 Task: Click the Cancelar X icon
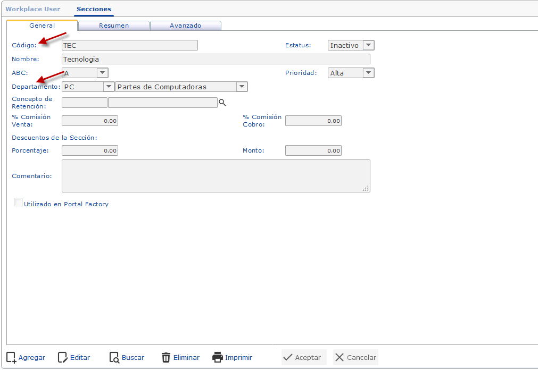340,357
